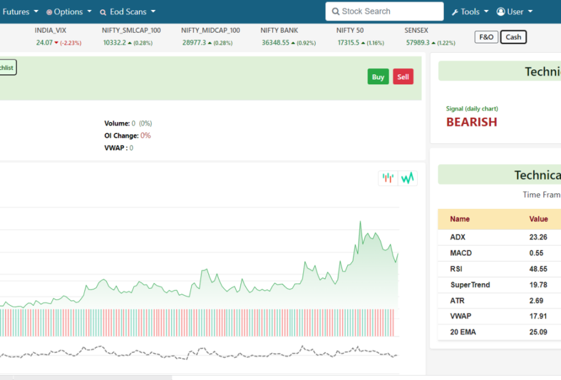Select the F&O segment toggle
This screenshot has width=561, height=380.
click(x=487, y=37)
